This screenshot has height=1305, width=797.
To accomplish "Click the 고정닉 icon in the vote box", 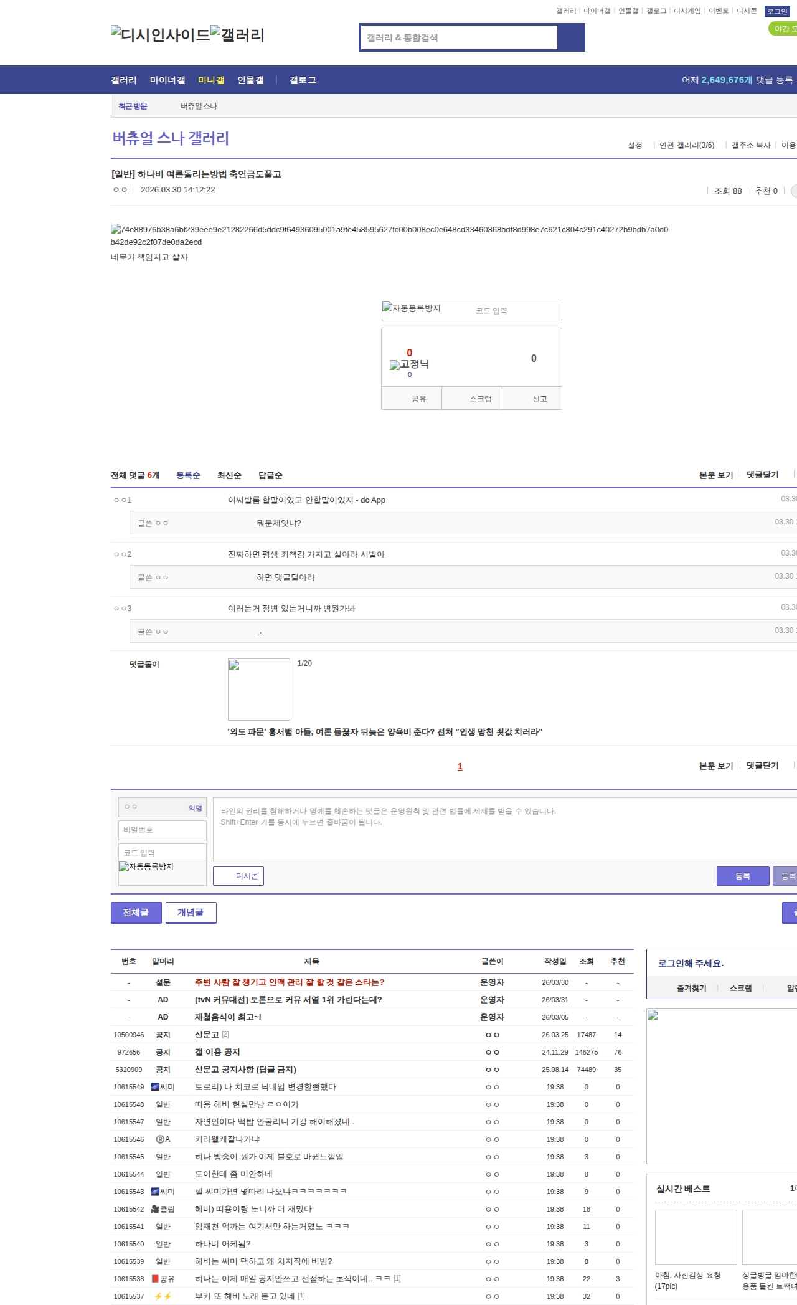I will pyautogui.click(x=409, y=364).
